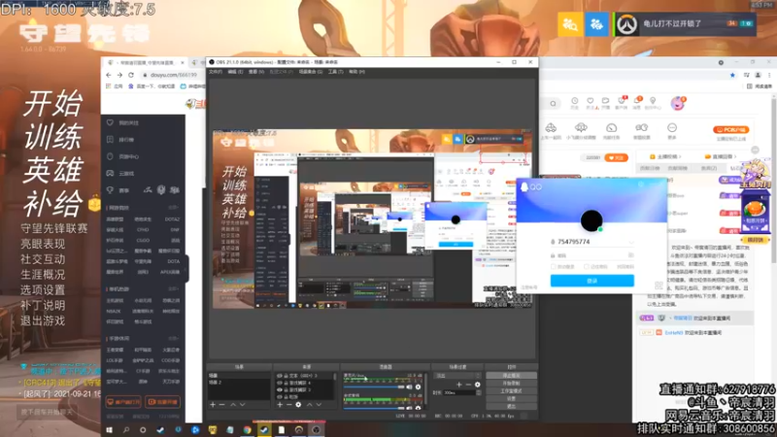Open Chrome three-dot menu in right window
The width and height of the screenshot is (777, 437).
[x=769, y=76]
